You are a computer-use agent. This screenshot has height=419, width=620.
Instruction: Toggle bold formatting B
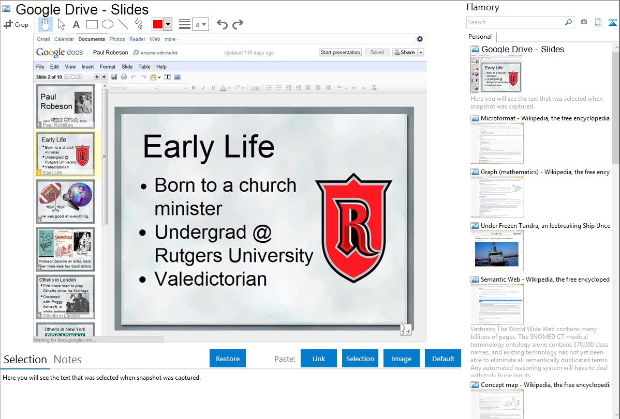(x=194, y=88)
